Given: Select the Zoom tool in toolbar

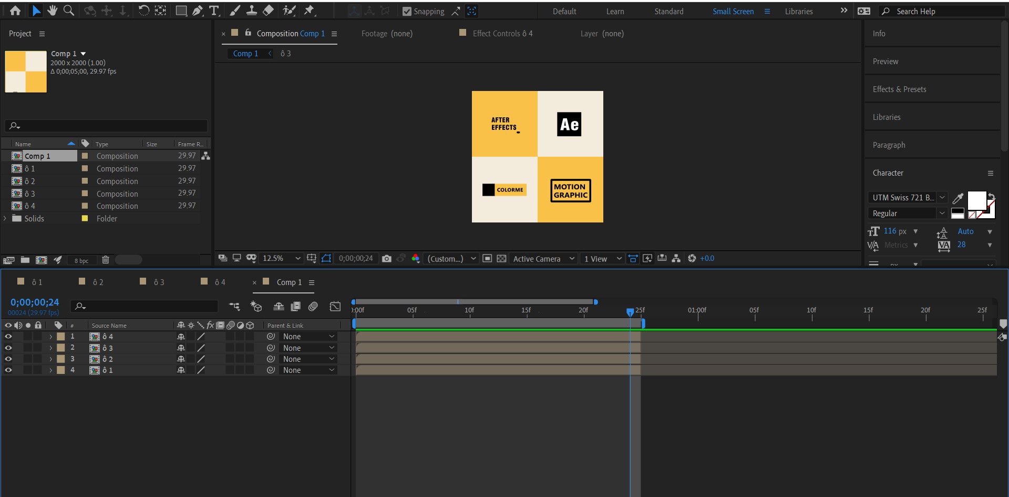Looking at the screenshot, I should 69,11.
